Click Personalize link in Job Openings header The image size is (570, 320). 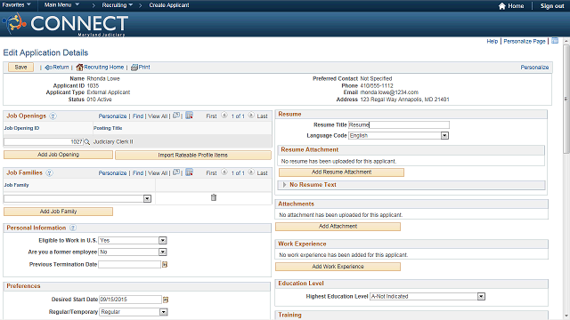112,116
